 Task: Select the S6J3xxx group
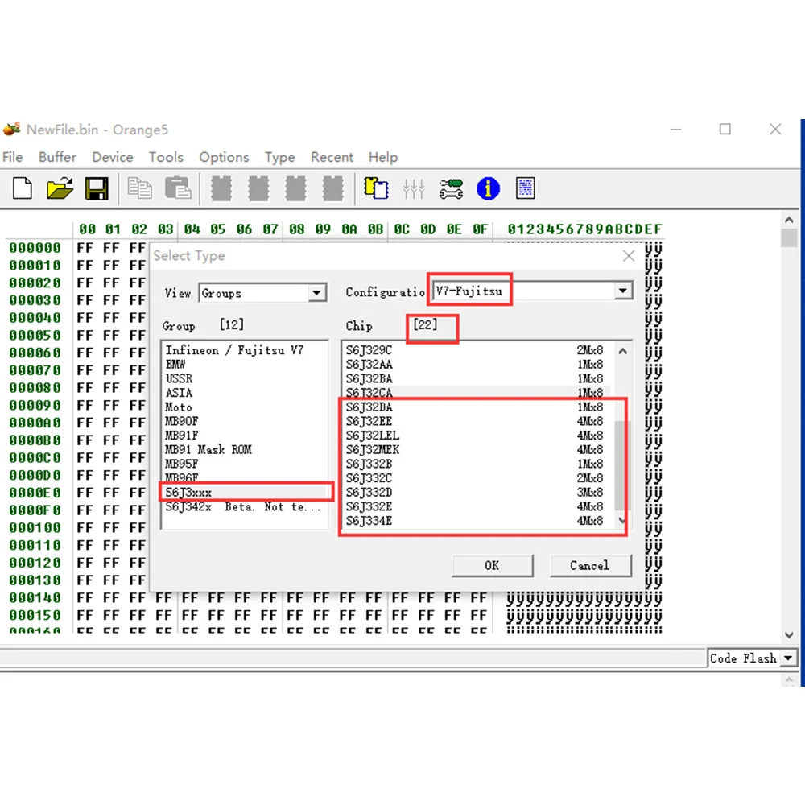189,492
